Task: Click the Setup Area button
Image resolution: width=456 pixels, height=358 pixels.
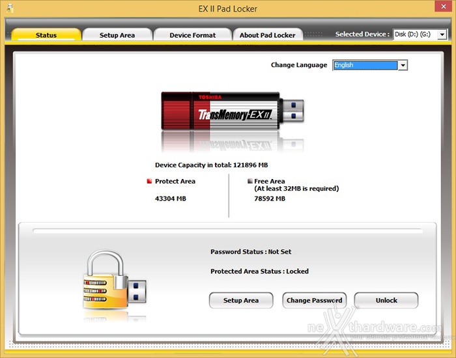Action: (x=241, y=300)
